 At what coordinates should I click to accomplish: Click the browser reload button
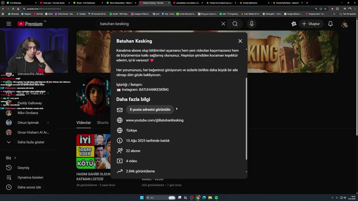13,9
